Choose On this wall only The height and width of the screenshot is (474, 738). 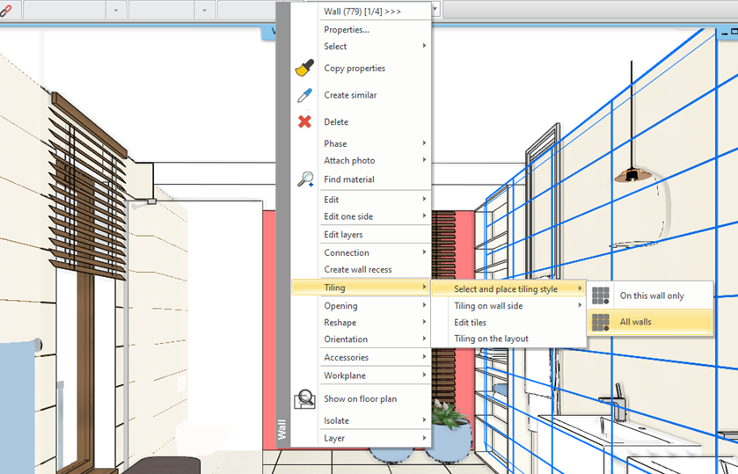(650, 295)
